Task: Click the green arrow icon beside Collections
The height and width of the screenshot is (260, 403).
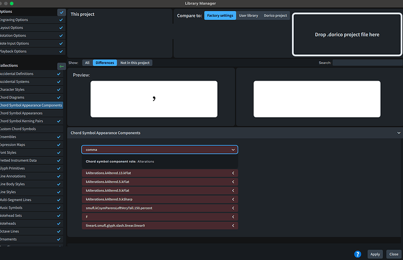Action: click(x=61, y=66)
